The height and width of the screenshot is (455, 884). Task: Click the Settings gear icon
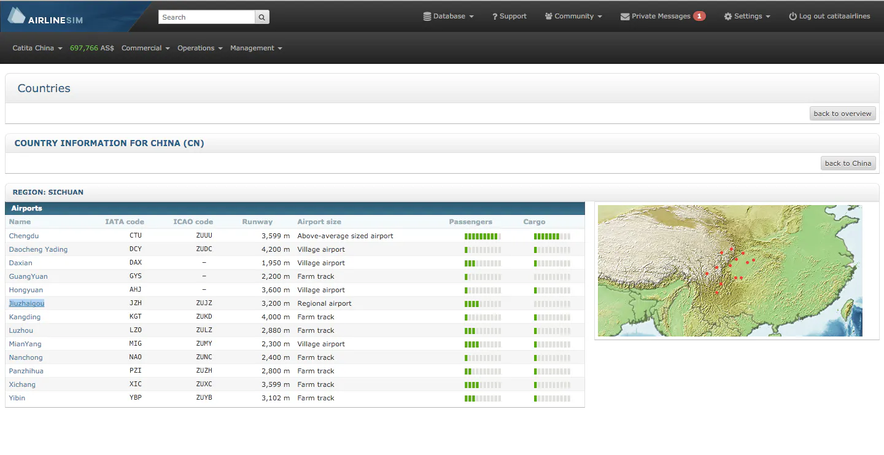coord(728,17)
